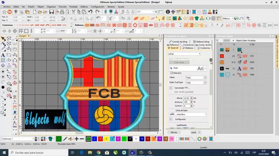The width and height of the screenshot is (279, 156).
Task: Open the Arial font dropdown
Action: click(x=205, y=68)
